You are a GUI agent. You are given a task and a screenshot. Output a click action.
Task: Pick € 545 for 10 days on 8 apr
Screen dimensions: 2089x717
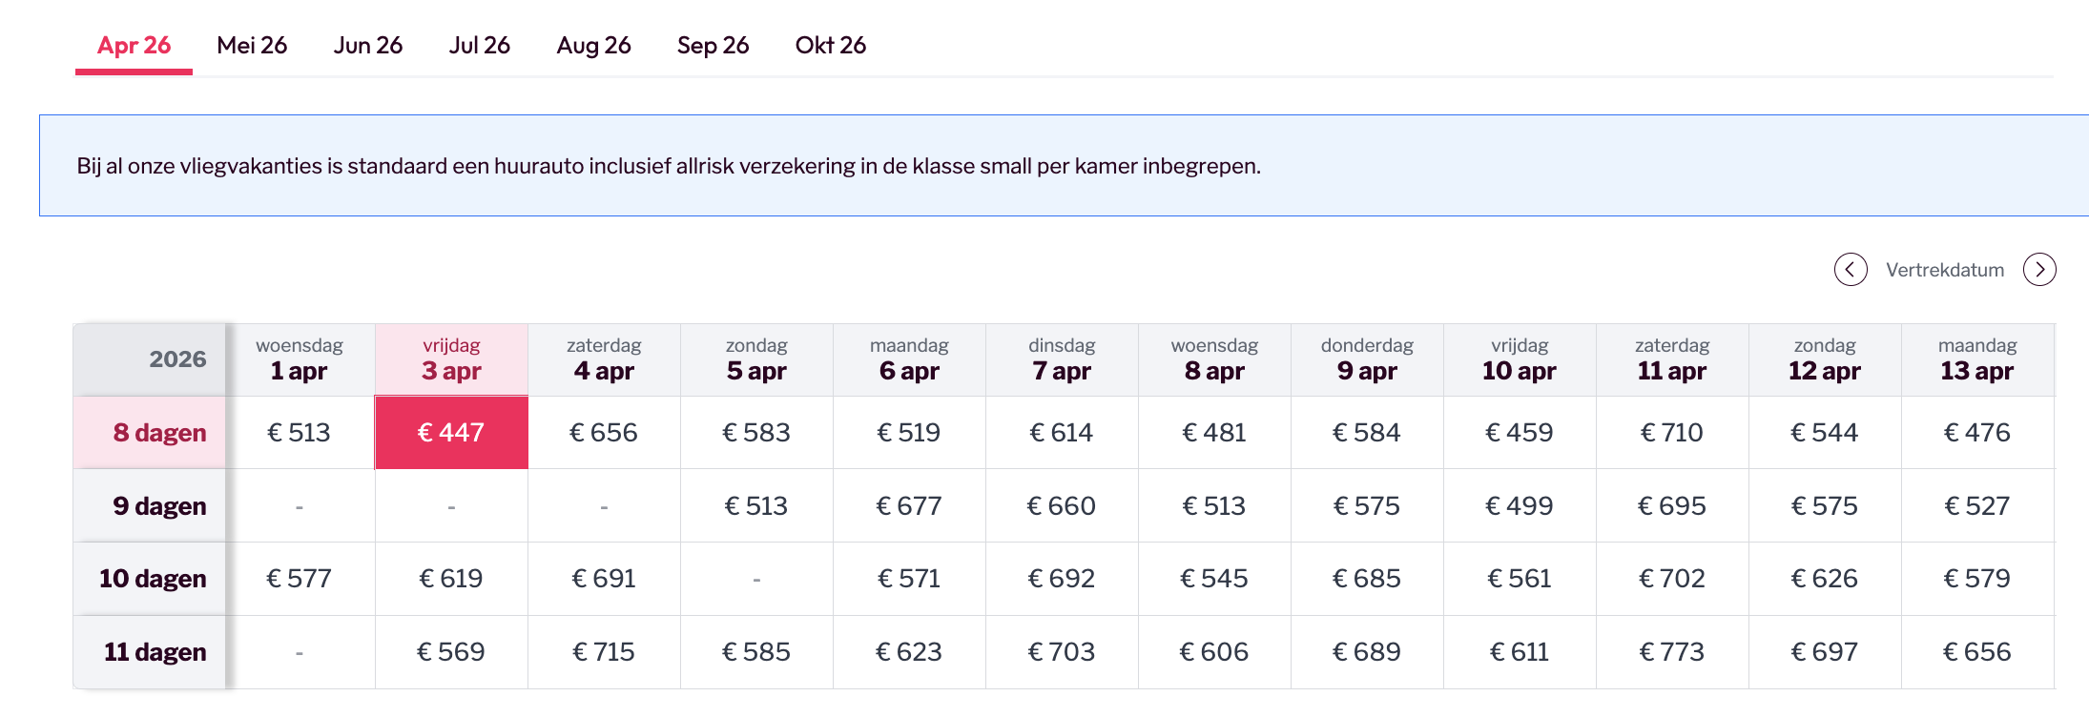tap(1214, 579)
